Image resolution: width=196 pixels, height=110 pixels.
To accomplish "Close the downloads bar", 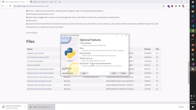I will pos(187,107).
